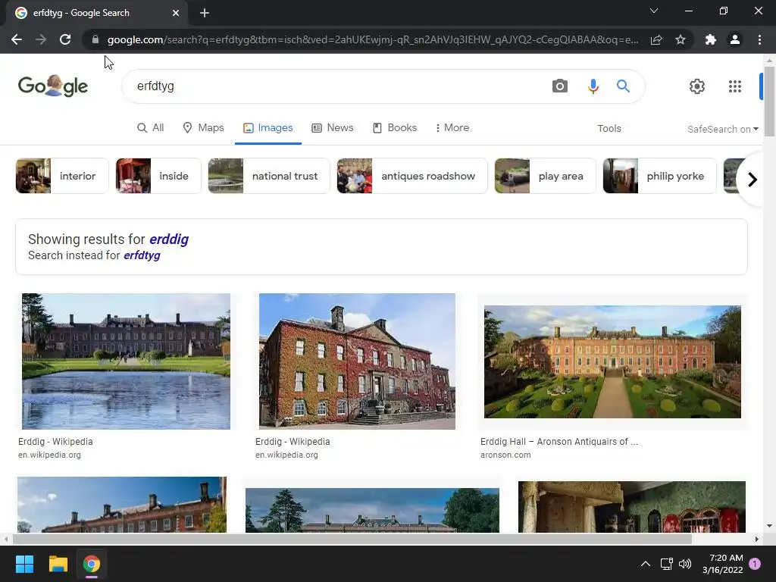Open the tab search chevron in title bar
776x582 pixels.
pyautogui.click(x=654, y=11)
